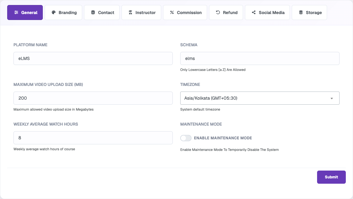Expand timezone list using the caret arrow
Image resolution: width=353 pixels, height=199 pixels.
(332, 98)
